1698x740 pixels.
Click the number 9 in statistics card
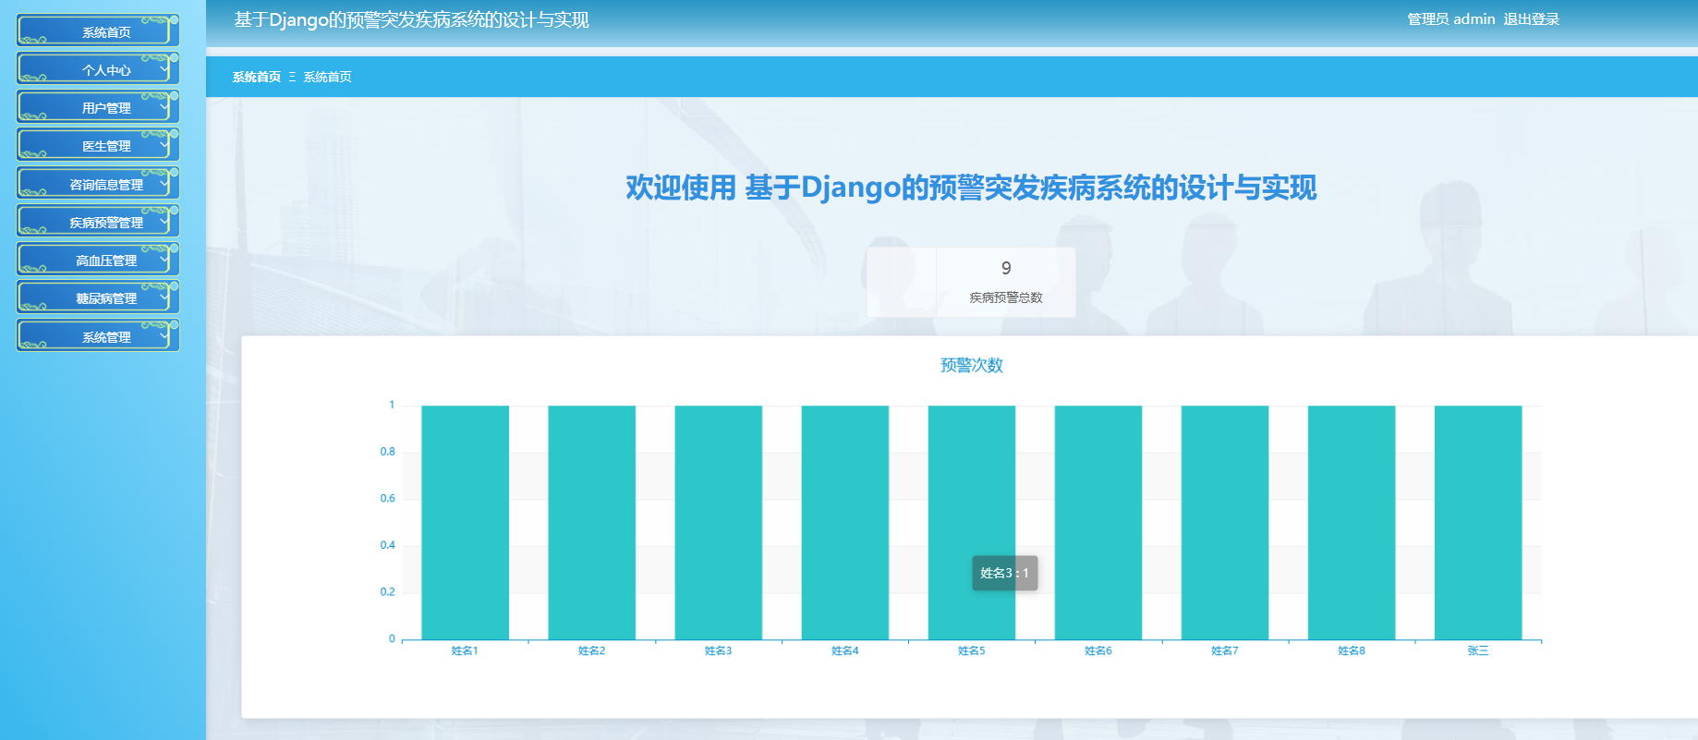[x=1006, y=268]
